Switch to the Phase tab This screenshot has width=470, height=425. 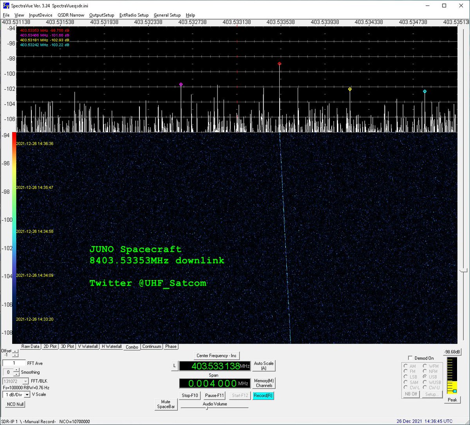pyautogui.click(x=171, y=346)
